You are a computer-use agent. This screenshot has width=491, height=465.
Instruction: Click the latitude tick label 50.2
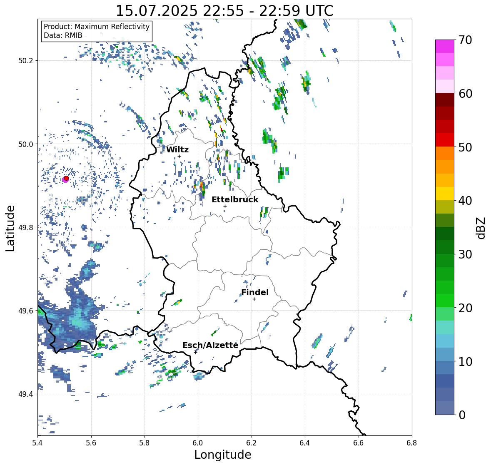26,61
